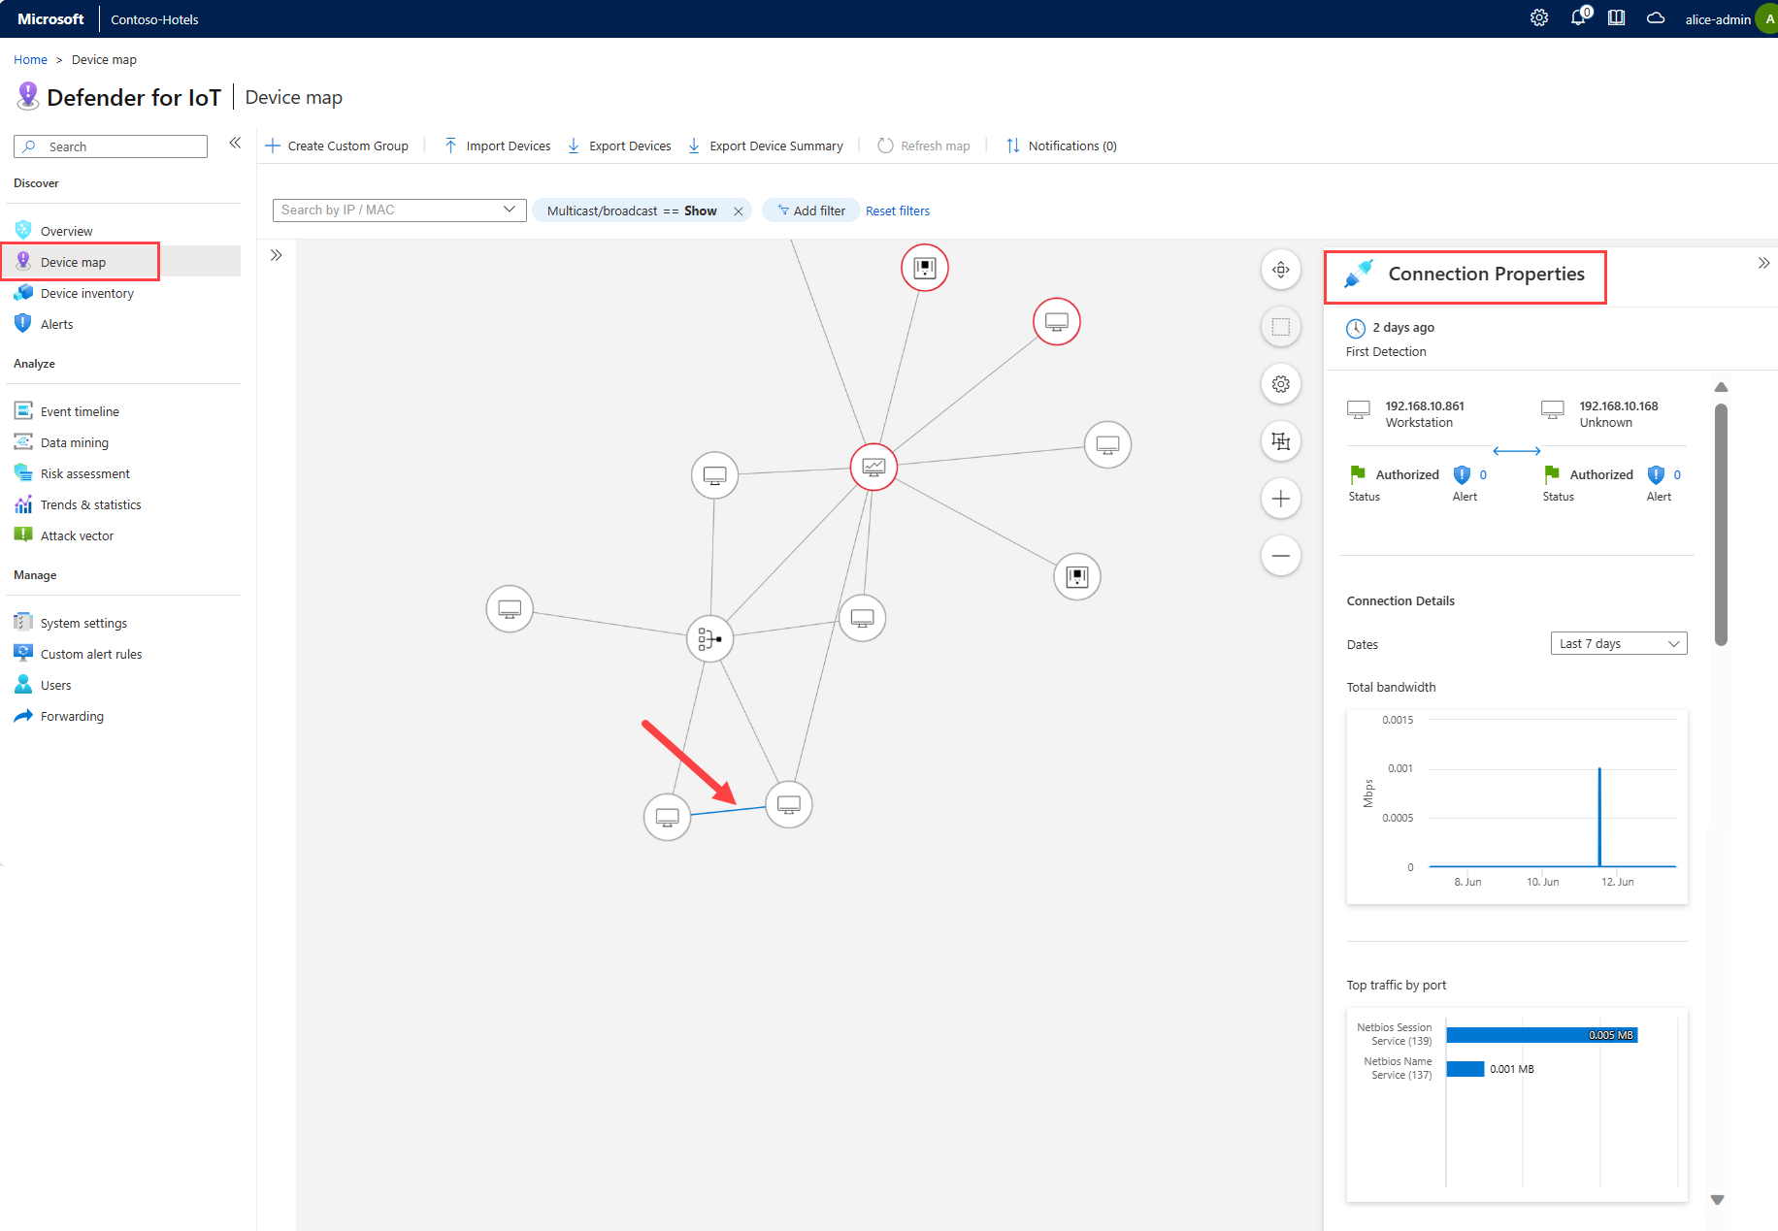Viewport: 1778px width, 1231px height.
Task: Click the map zoom out minus button
Action: point(1280,556)
